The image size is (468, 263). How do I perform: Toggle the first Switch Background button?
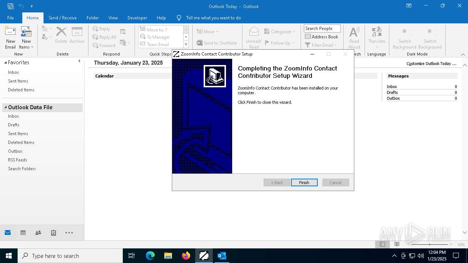[x=404, y=38]
